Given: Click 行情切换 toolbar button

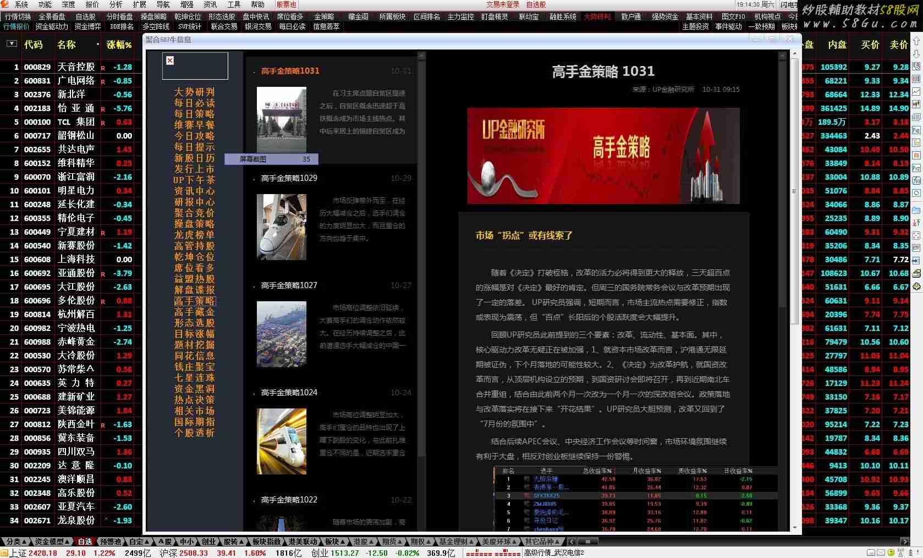Looking at the screenshot, I should pyautogui.click(x=18, y=16).
